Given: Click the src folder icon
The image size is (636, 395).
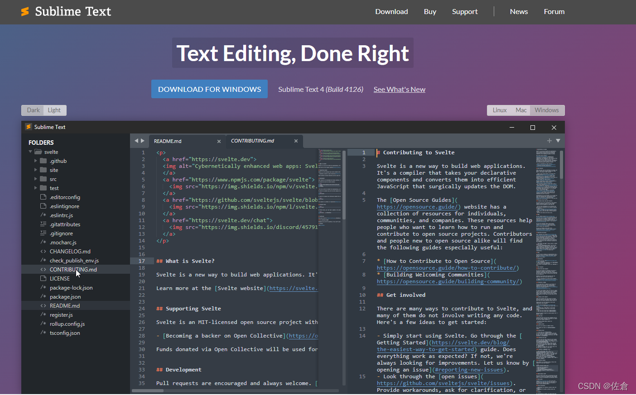Looking at the screenshot, I should click(43, 179).
